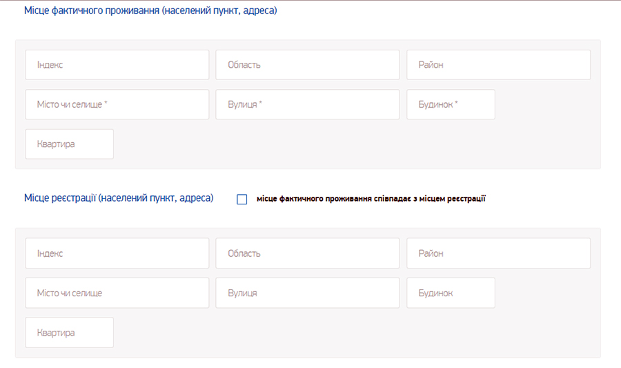Click the Місце фактичного проживання heading
This screenshot has width=621, height=368.
click(x=150, y=10)
